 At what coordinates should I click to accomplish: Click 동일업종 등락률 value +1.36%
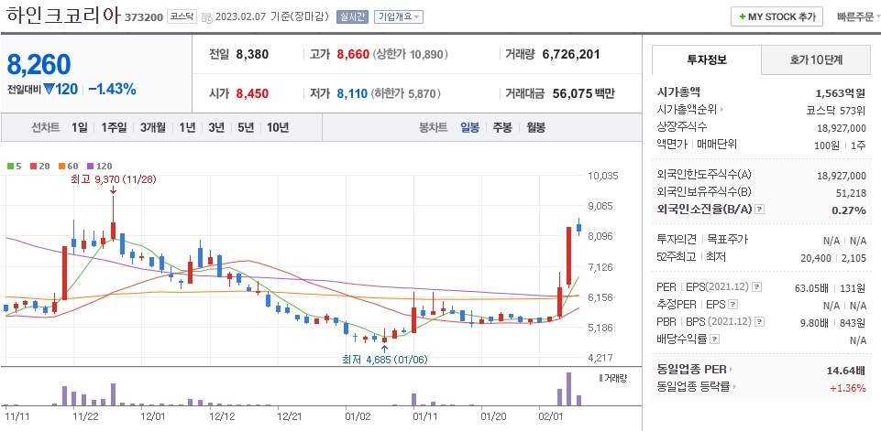tap(847, 387)
